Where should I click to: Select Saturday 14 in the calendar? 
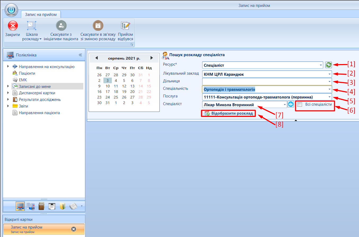[x=141, y=86]
